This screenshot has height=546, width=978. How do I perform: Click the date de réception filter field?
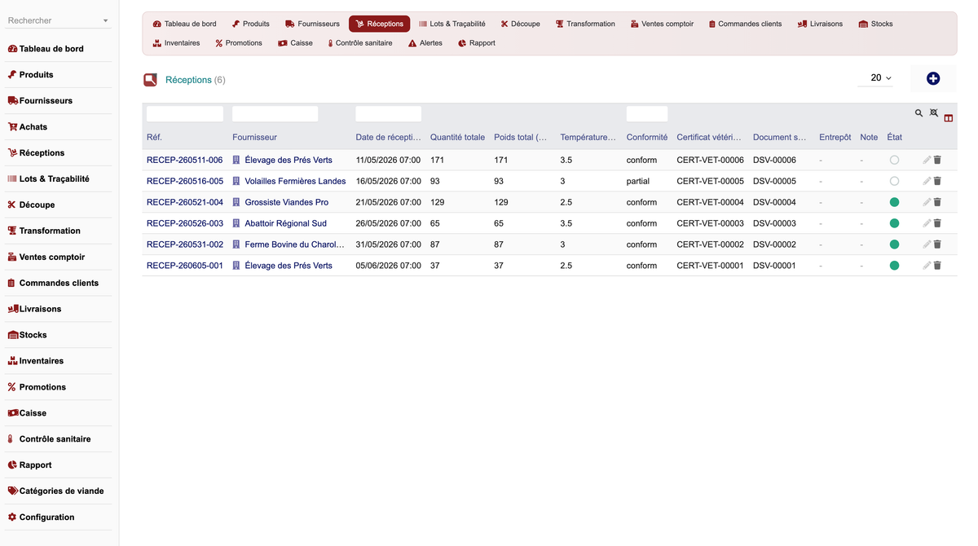pyautogui.click(x=389, y=114)
